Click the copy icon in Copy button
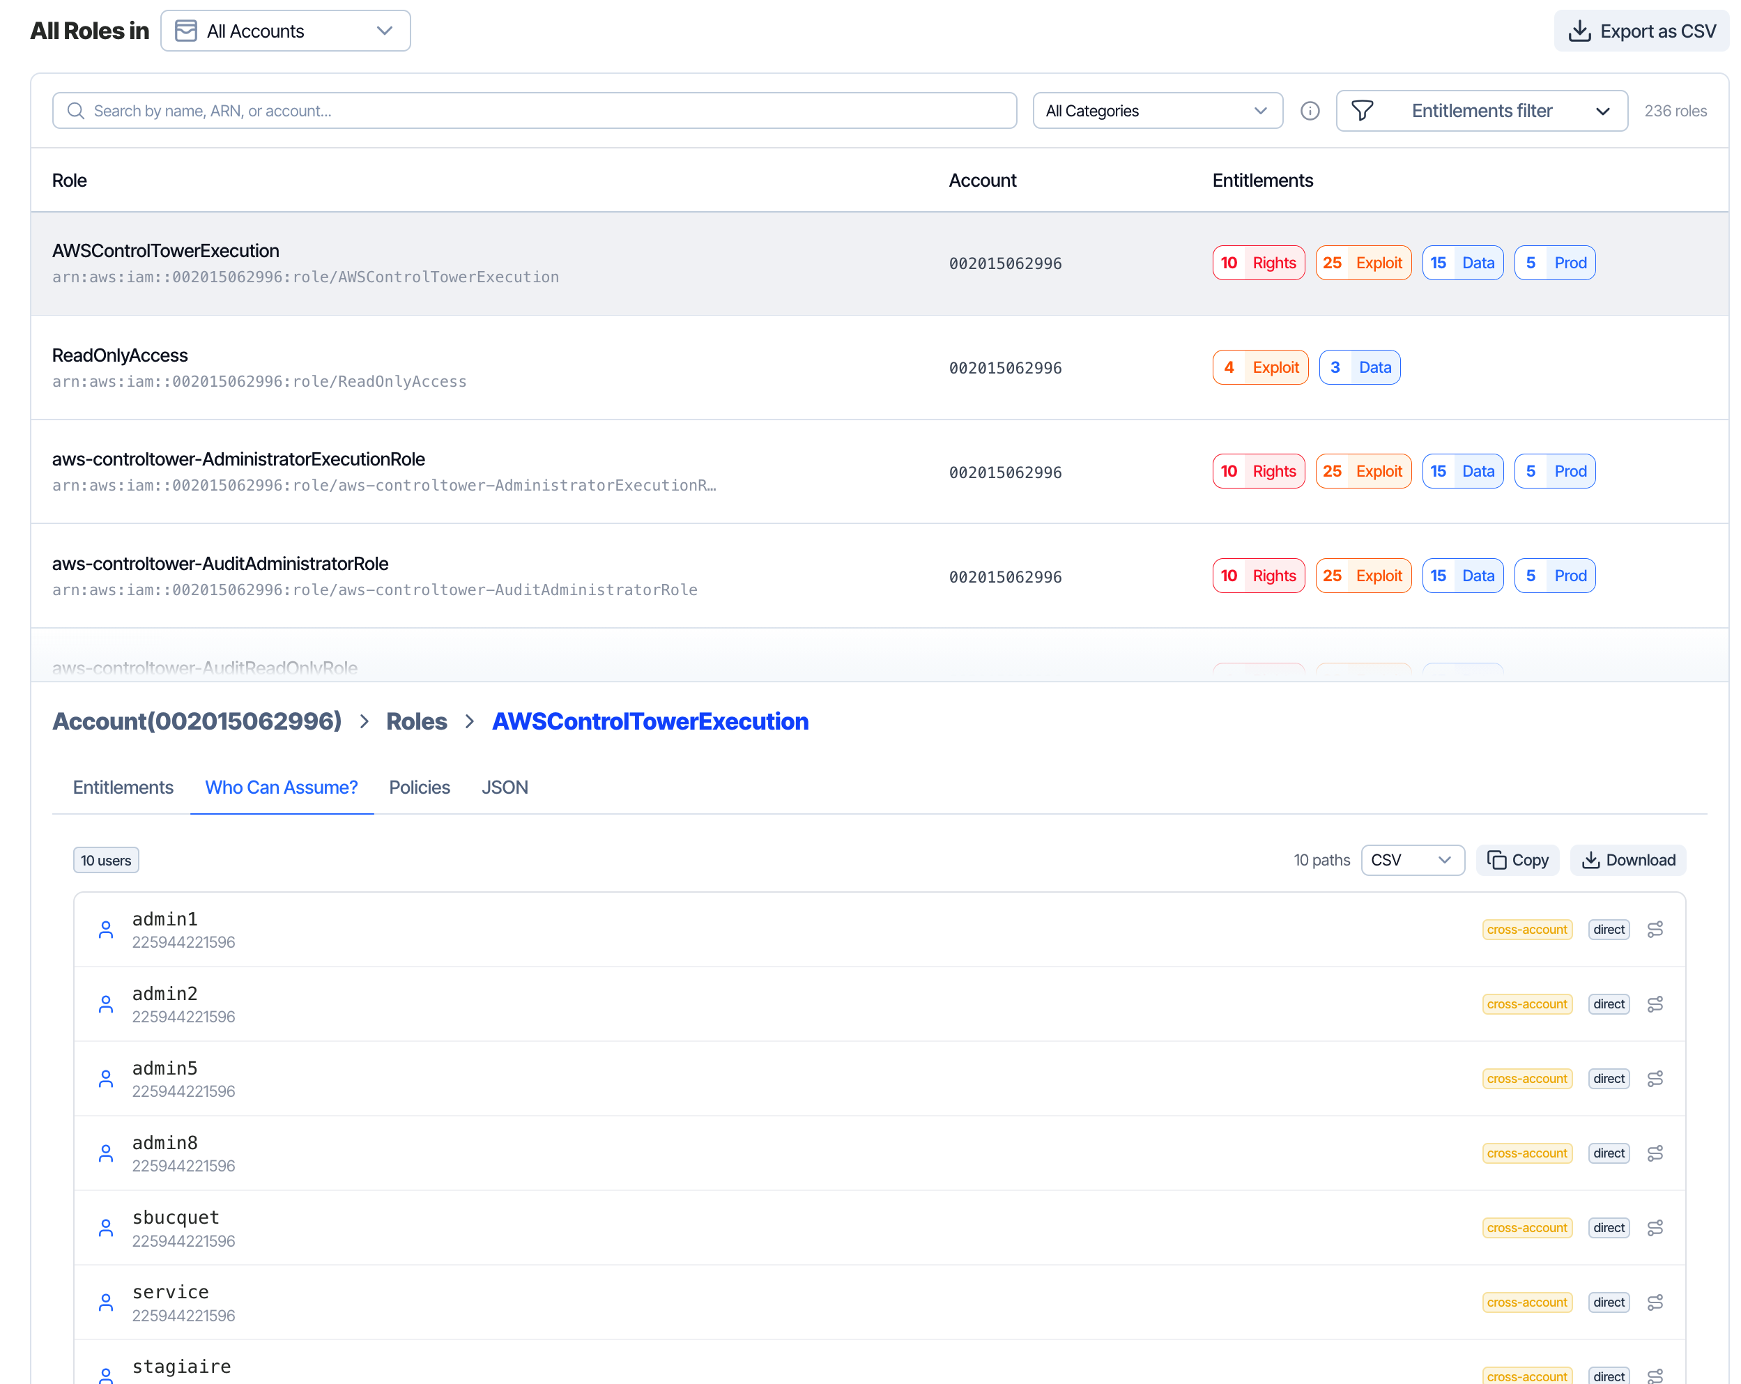The height and width of the screenshot is (1384, 1741). [x=1496, y=860]
